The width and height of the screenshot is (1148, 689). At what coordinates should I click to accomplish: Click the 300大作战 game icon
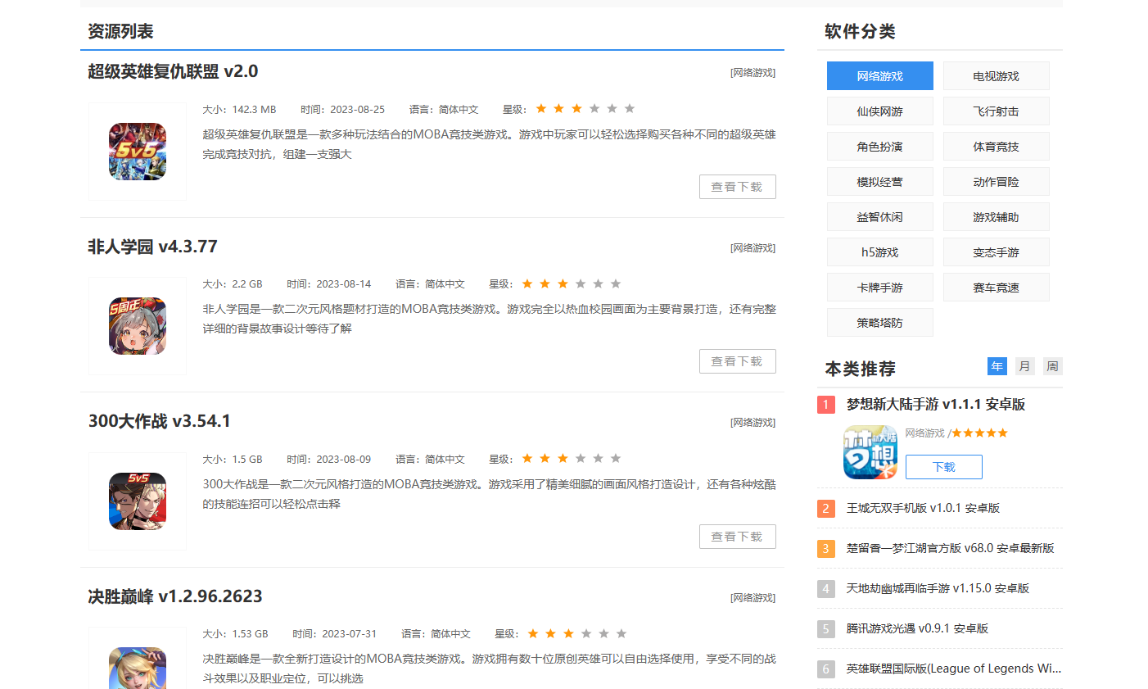pyautogui.click(x=138, y=501)
